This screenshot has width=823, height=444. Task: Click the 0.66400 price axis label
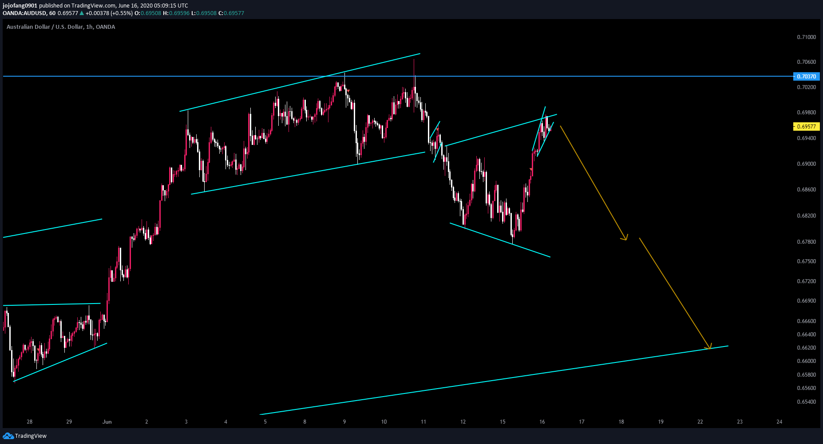[807, 335]
